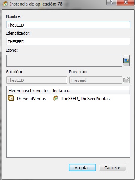Viewport: 135px width, 180px height.
Task: Click the application instance title bar icon
Action: pos(5,4)
